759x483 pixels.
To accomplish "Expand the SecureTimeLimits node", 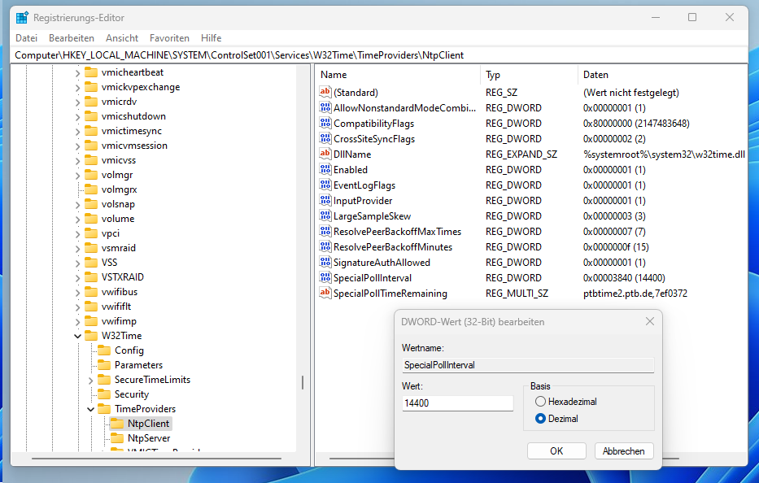I will click(90, 381).
